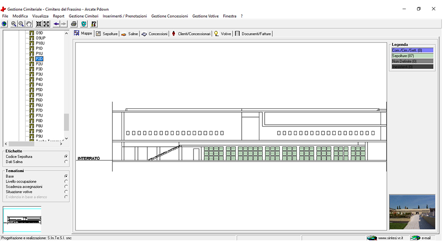Open the Gestione Votive menu
This screenshot has height=248, width=443.
point(206,16)
